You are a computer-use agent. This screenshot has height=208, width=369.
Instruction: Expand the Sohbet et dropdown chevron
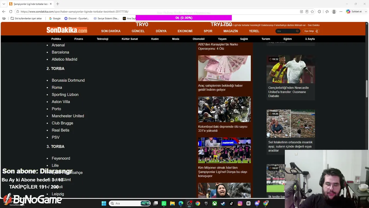[365, 12]
